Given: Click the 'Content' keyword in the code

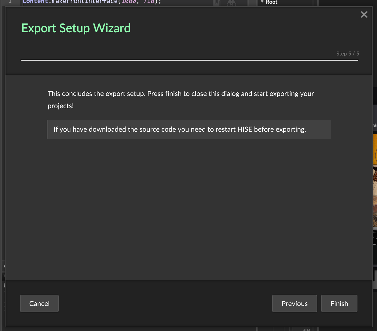Looking at the screenshot, I should click(35, 2).
